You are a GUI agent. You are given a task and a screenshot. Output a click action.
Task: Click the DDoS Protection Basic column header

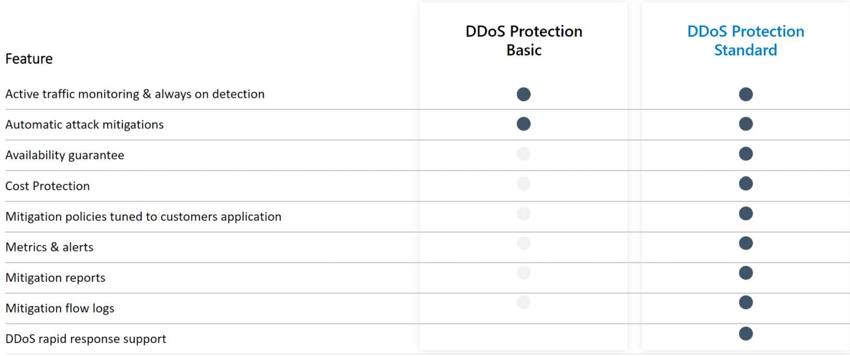click(x=523, y=40)
